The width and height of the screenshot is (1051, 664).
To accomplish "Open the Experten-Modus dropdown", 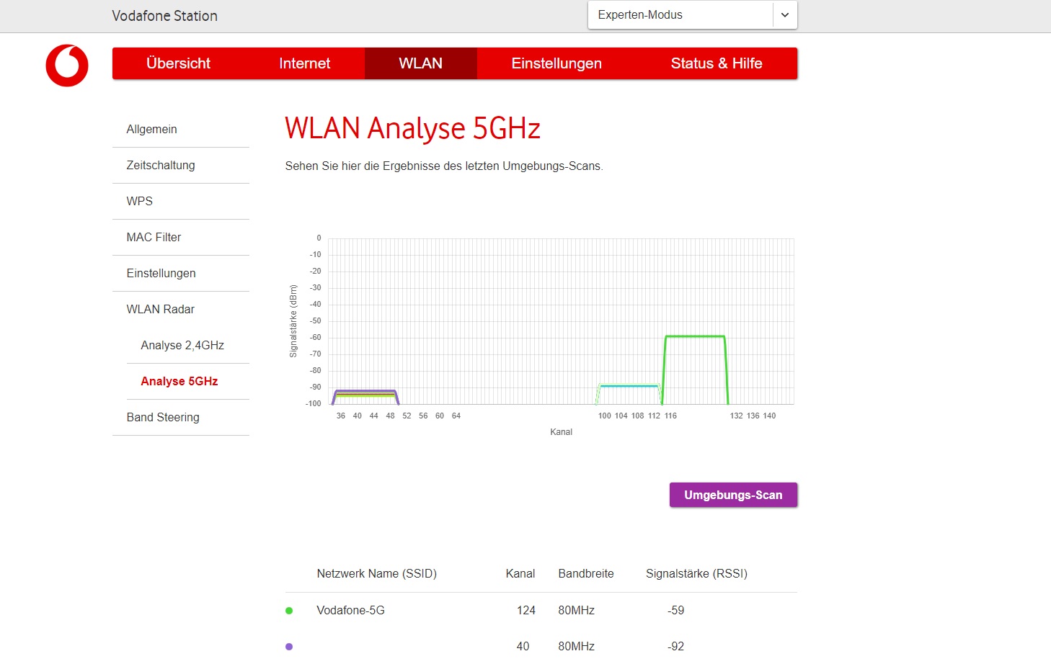I will coord(693,15).
